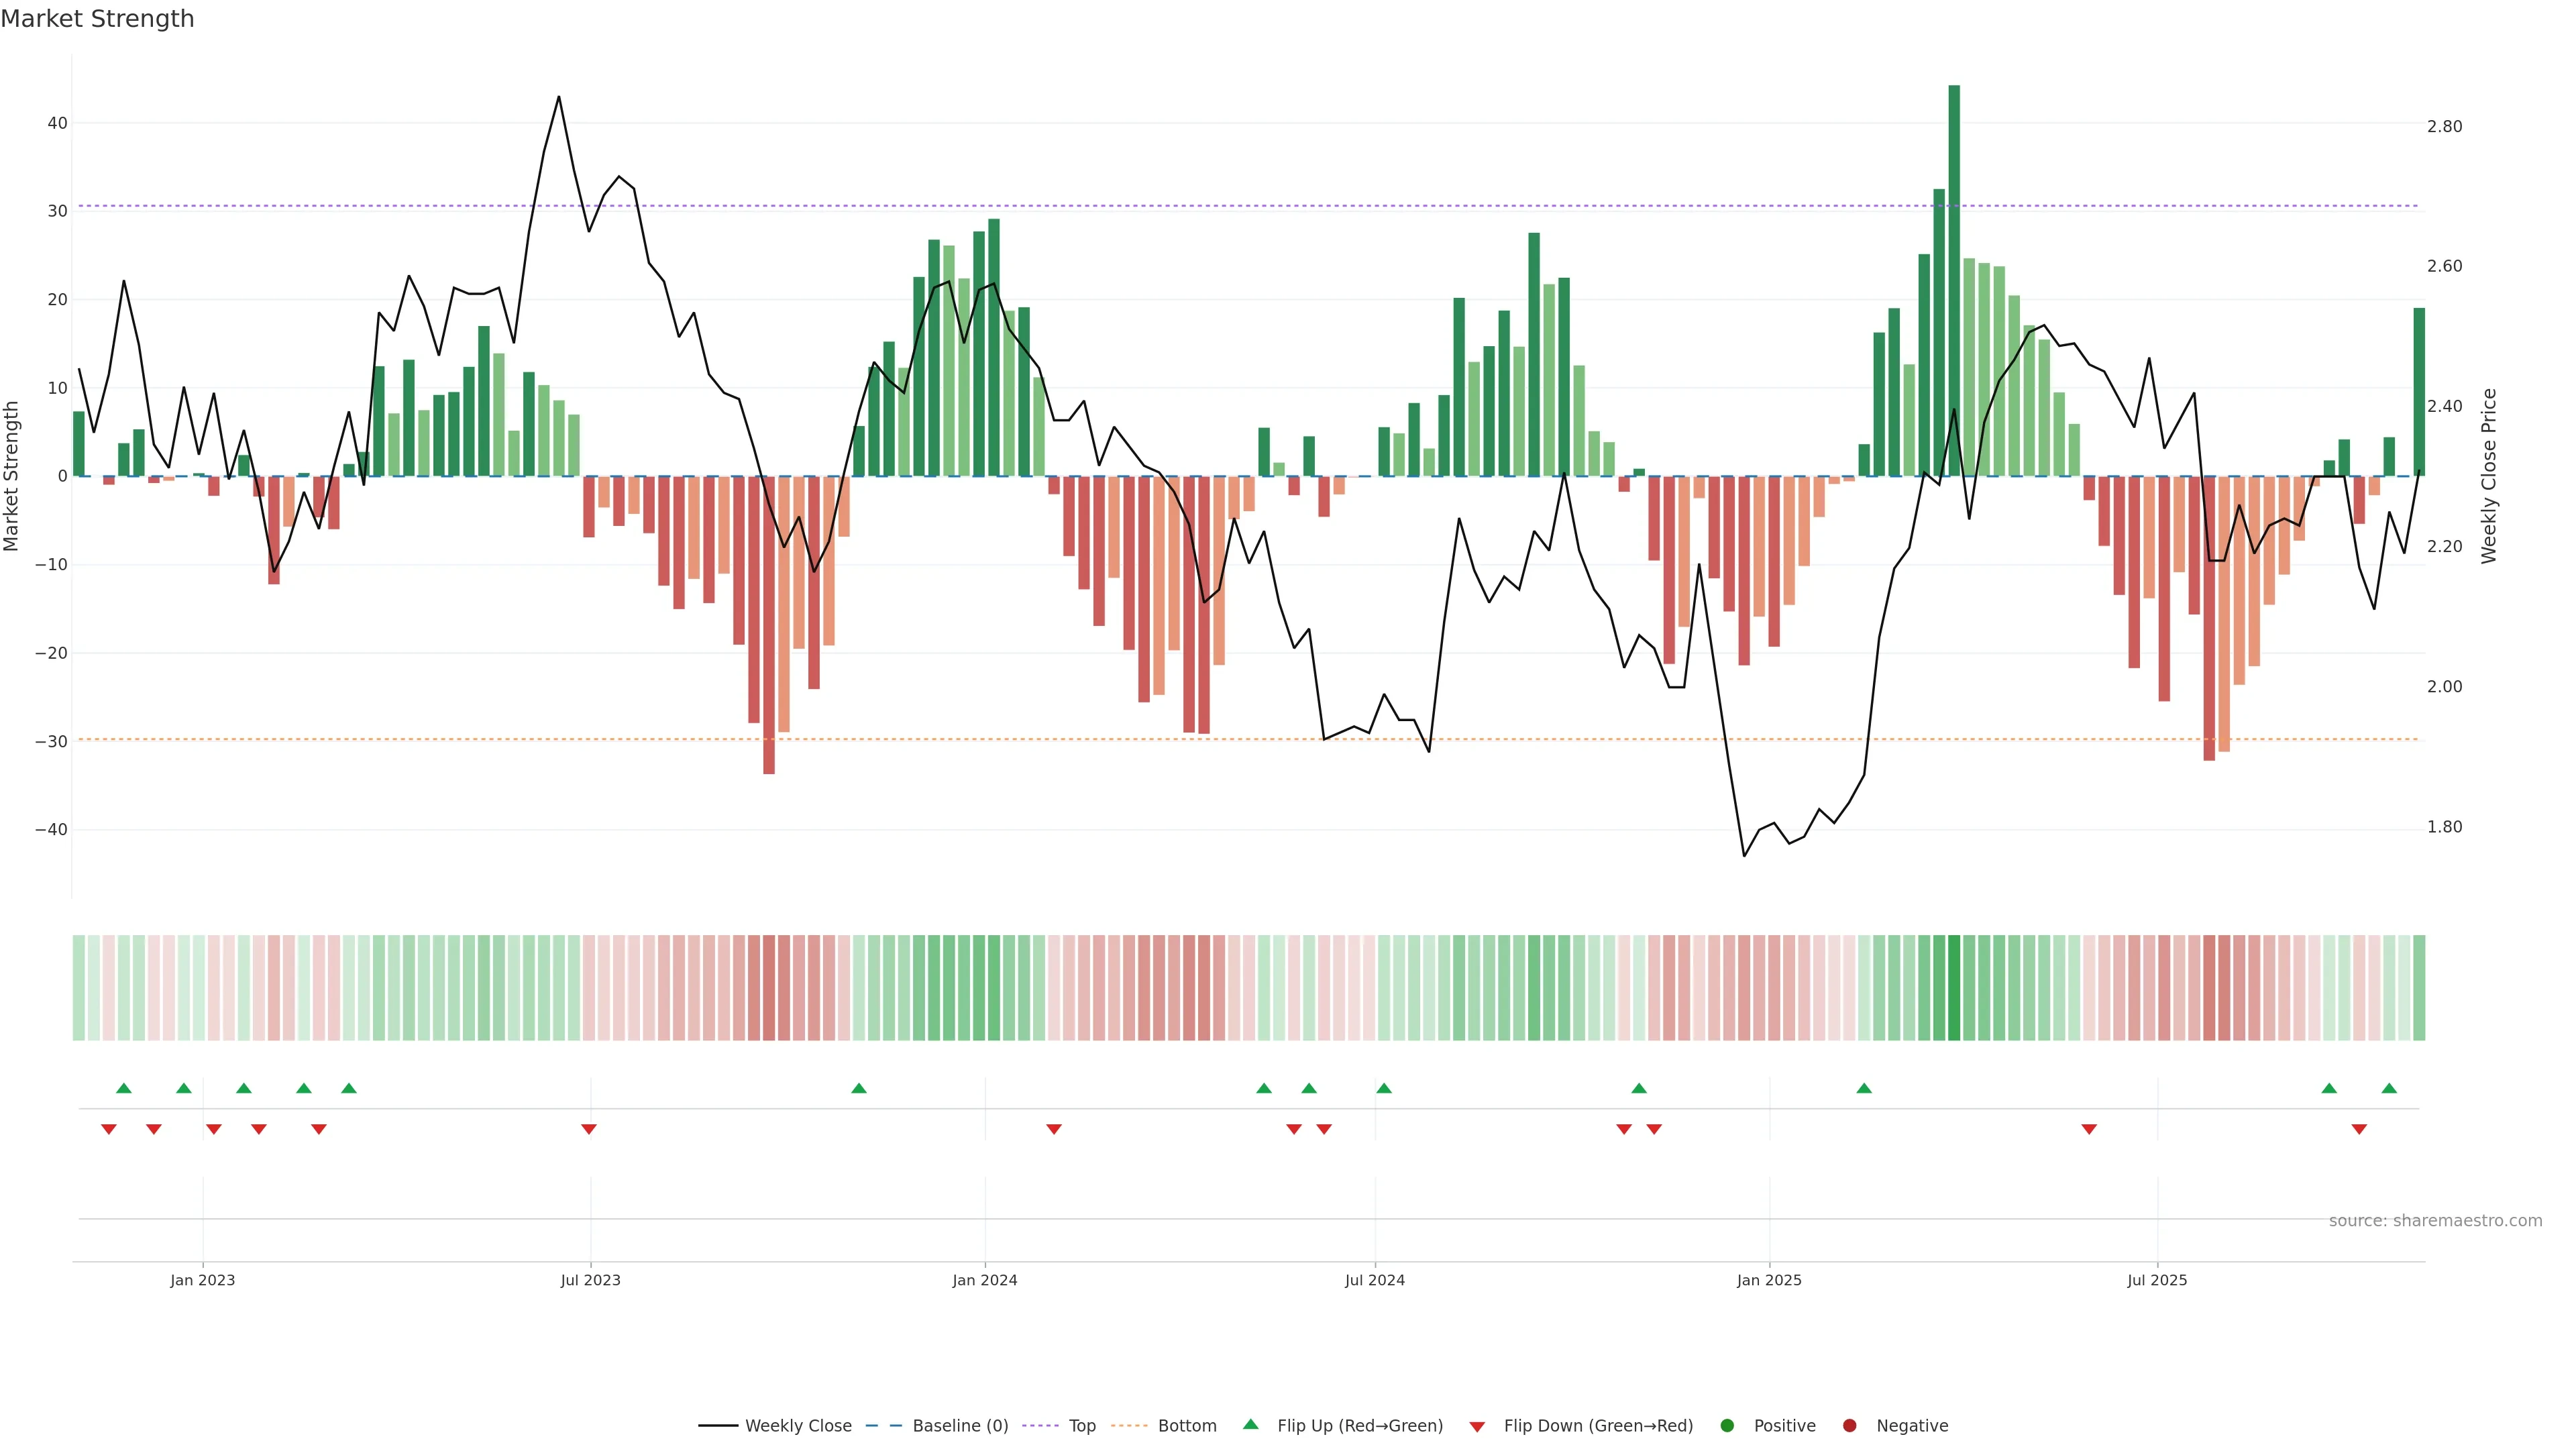Click the Jan 2024 x-axis label
The image size is (2576, 1449).
[984, 1280]
